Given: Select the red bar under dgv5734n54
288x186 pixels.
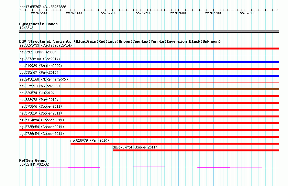Looking at the screenshot, I should [x=149, y=123].
